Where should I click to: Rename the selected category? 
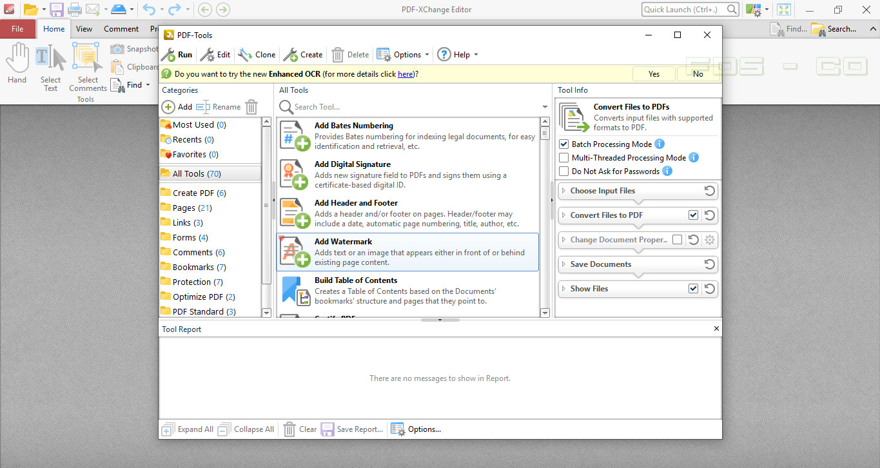point(219,107)
